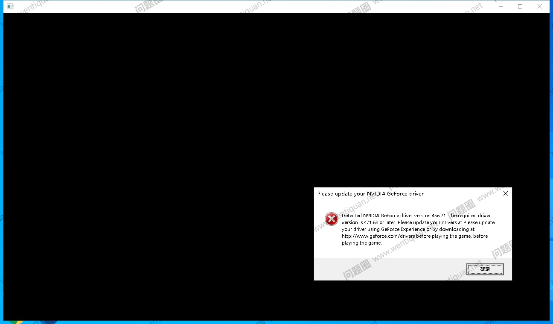Click the 确定 button in the dialog

pos(485,269)
